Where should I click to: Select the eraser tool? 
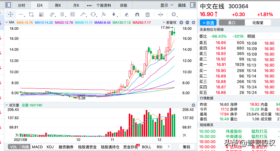click(x=127, y=15)
